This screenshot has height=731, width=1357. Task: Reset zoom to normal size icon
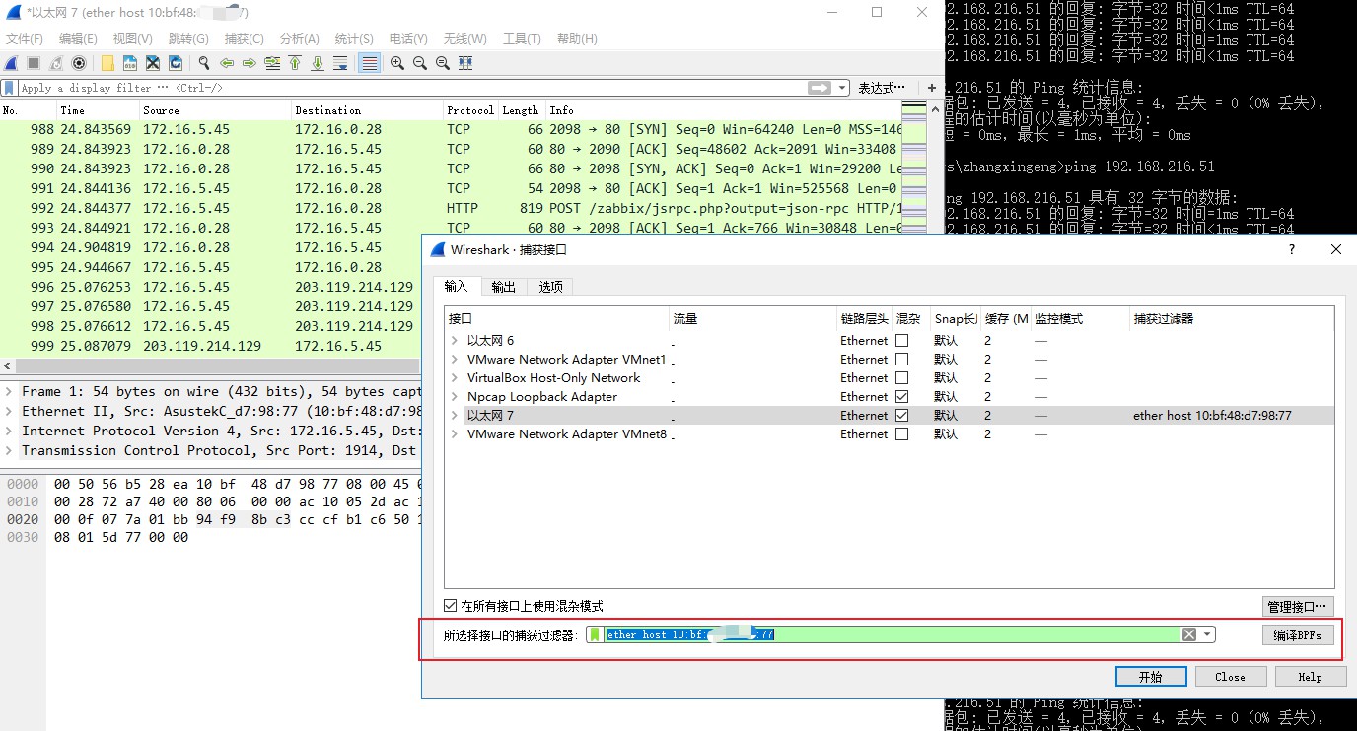(443, 63)
